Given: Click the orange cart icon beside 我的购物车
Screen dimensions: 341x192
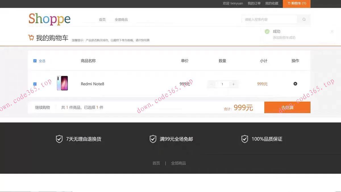Looking at the screenshot, I should (31, 37).
